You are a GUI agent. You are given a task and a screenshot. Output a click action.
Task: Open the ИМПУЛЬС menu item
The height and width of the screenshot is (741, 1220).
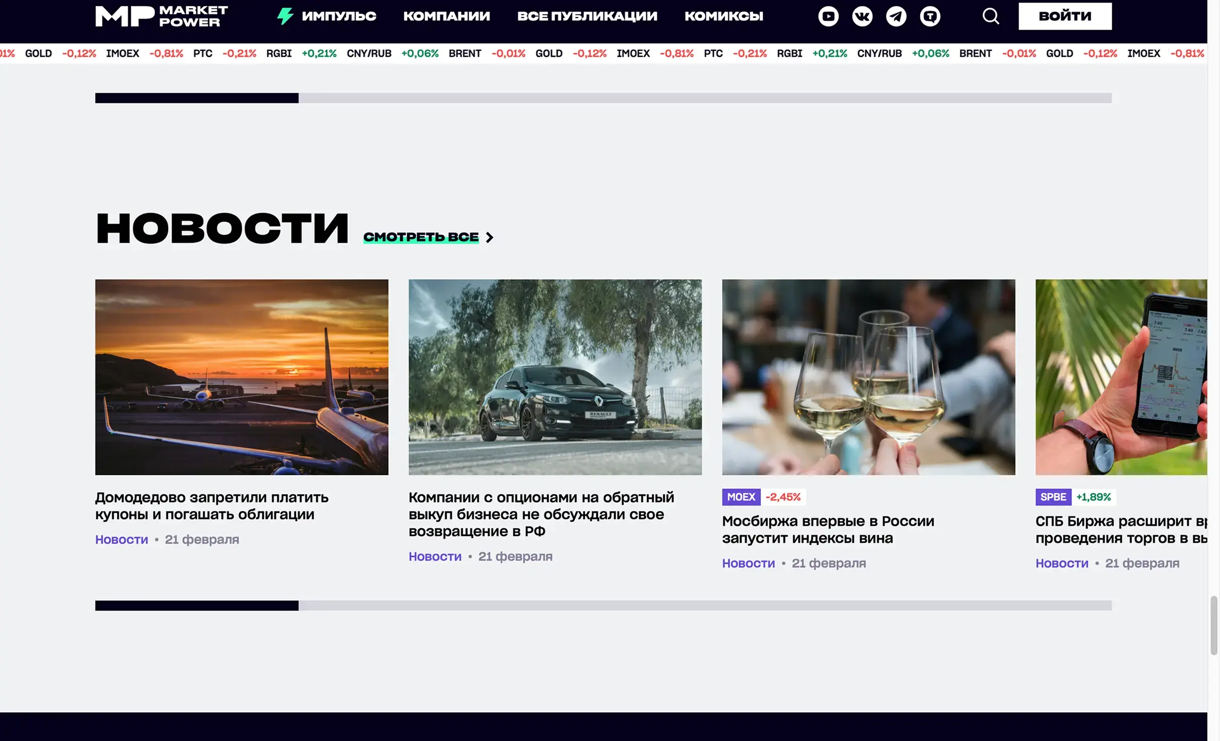[339, 16]
